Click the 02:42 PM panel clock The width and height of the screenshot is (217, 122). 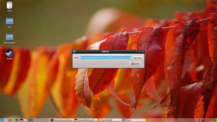pos(210,120)
